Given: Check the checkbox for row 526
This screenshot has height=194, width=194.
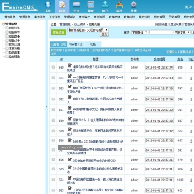Looking at the screenshot, I should [x=53, y=159].
